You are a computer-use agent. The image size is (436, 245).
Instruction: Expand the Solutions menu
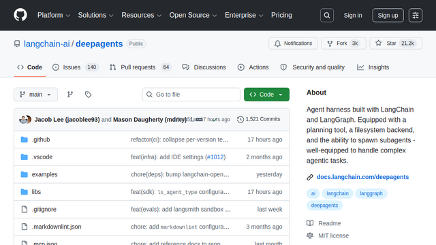pos(95,15)
